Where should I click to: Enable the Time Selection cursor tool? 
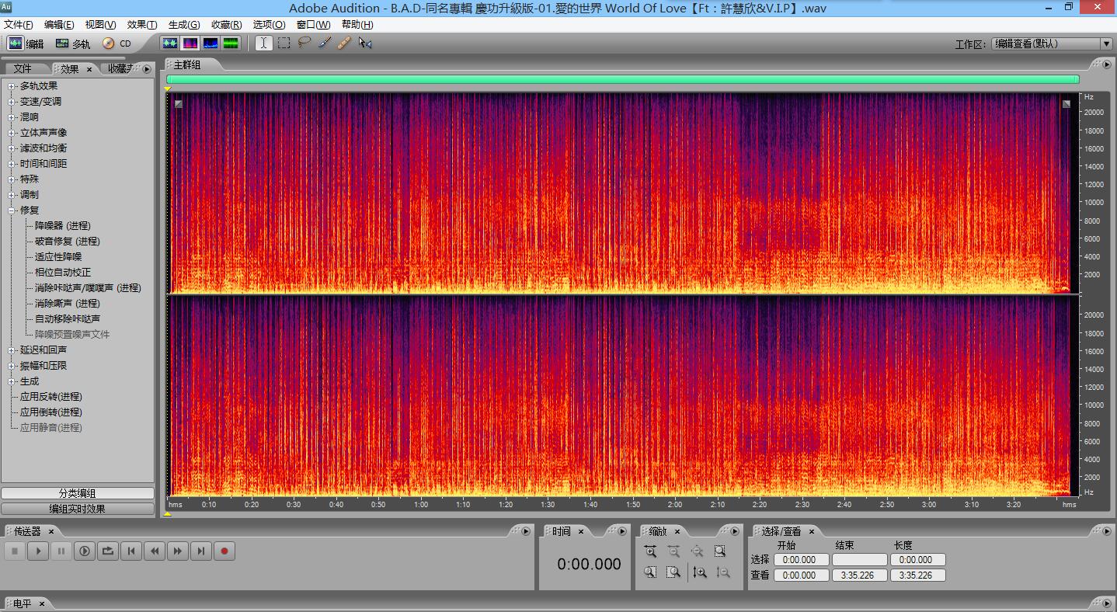[x=264, y=43]
